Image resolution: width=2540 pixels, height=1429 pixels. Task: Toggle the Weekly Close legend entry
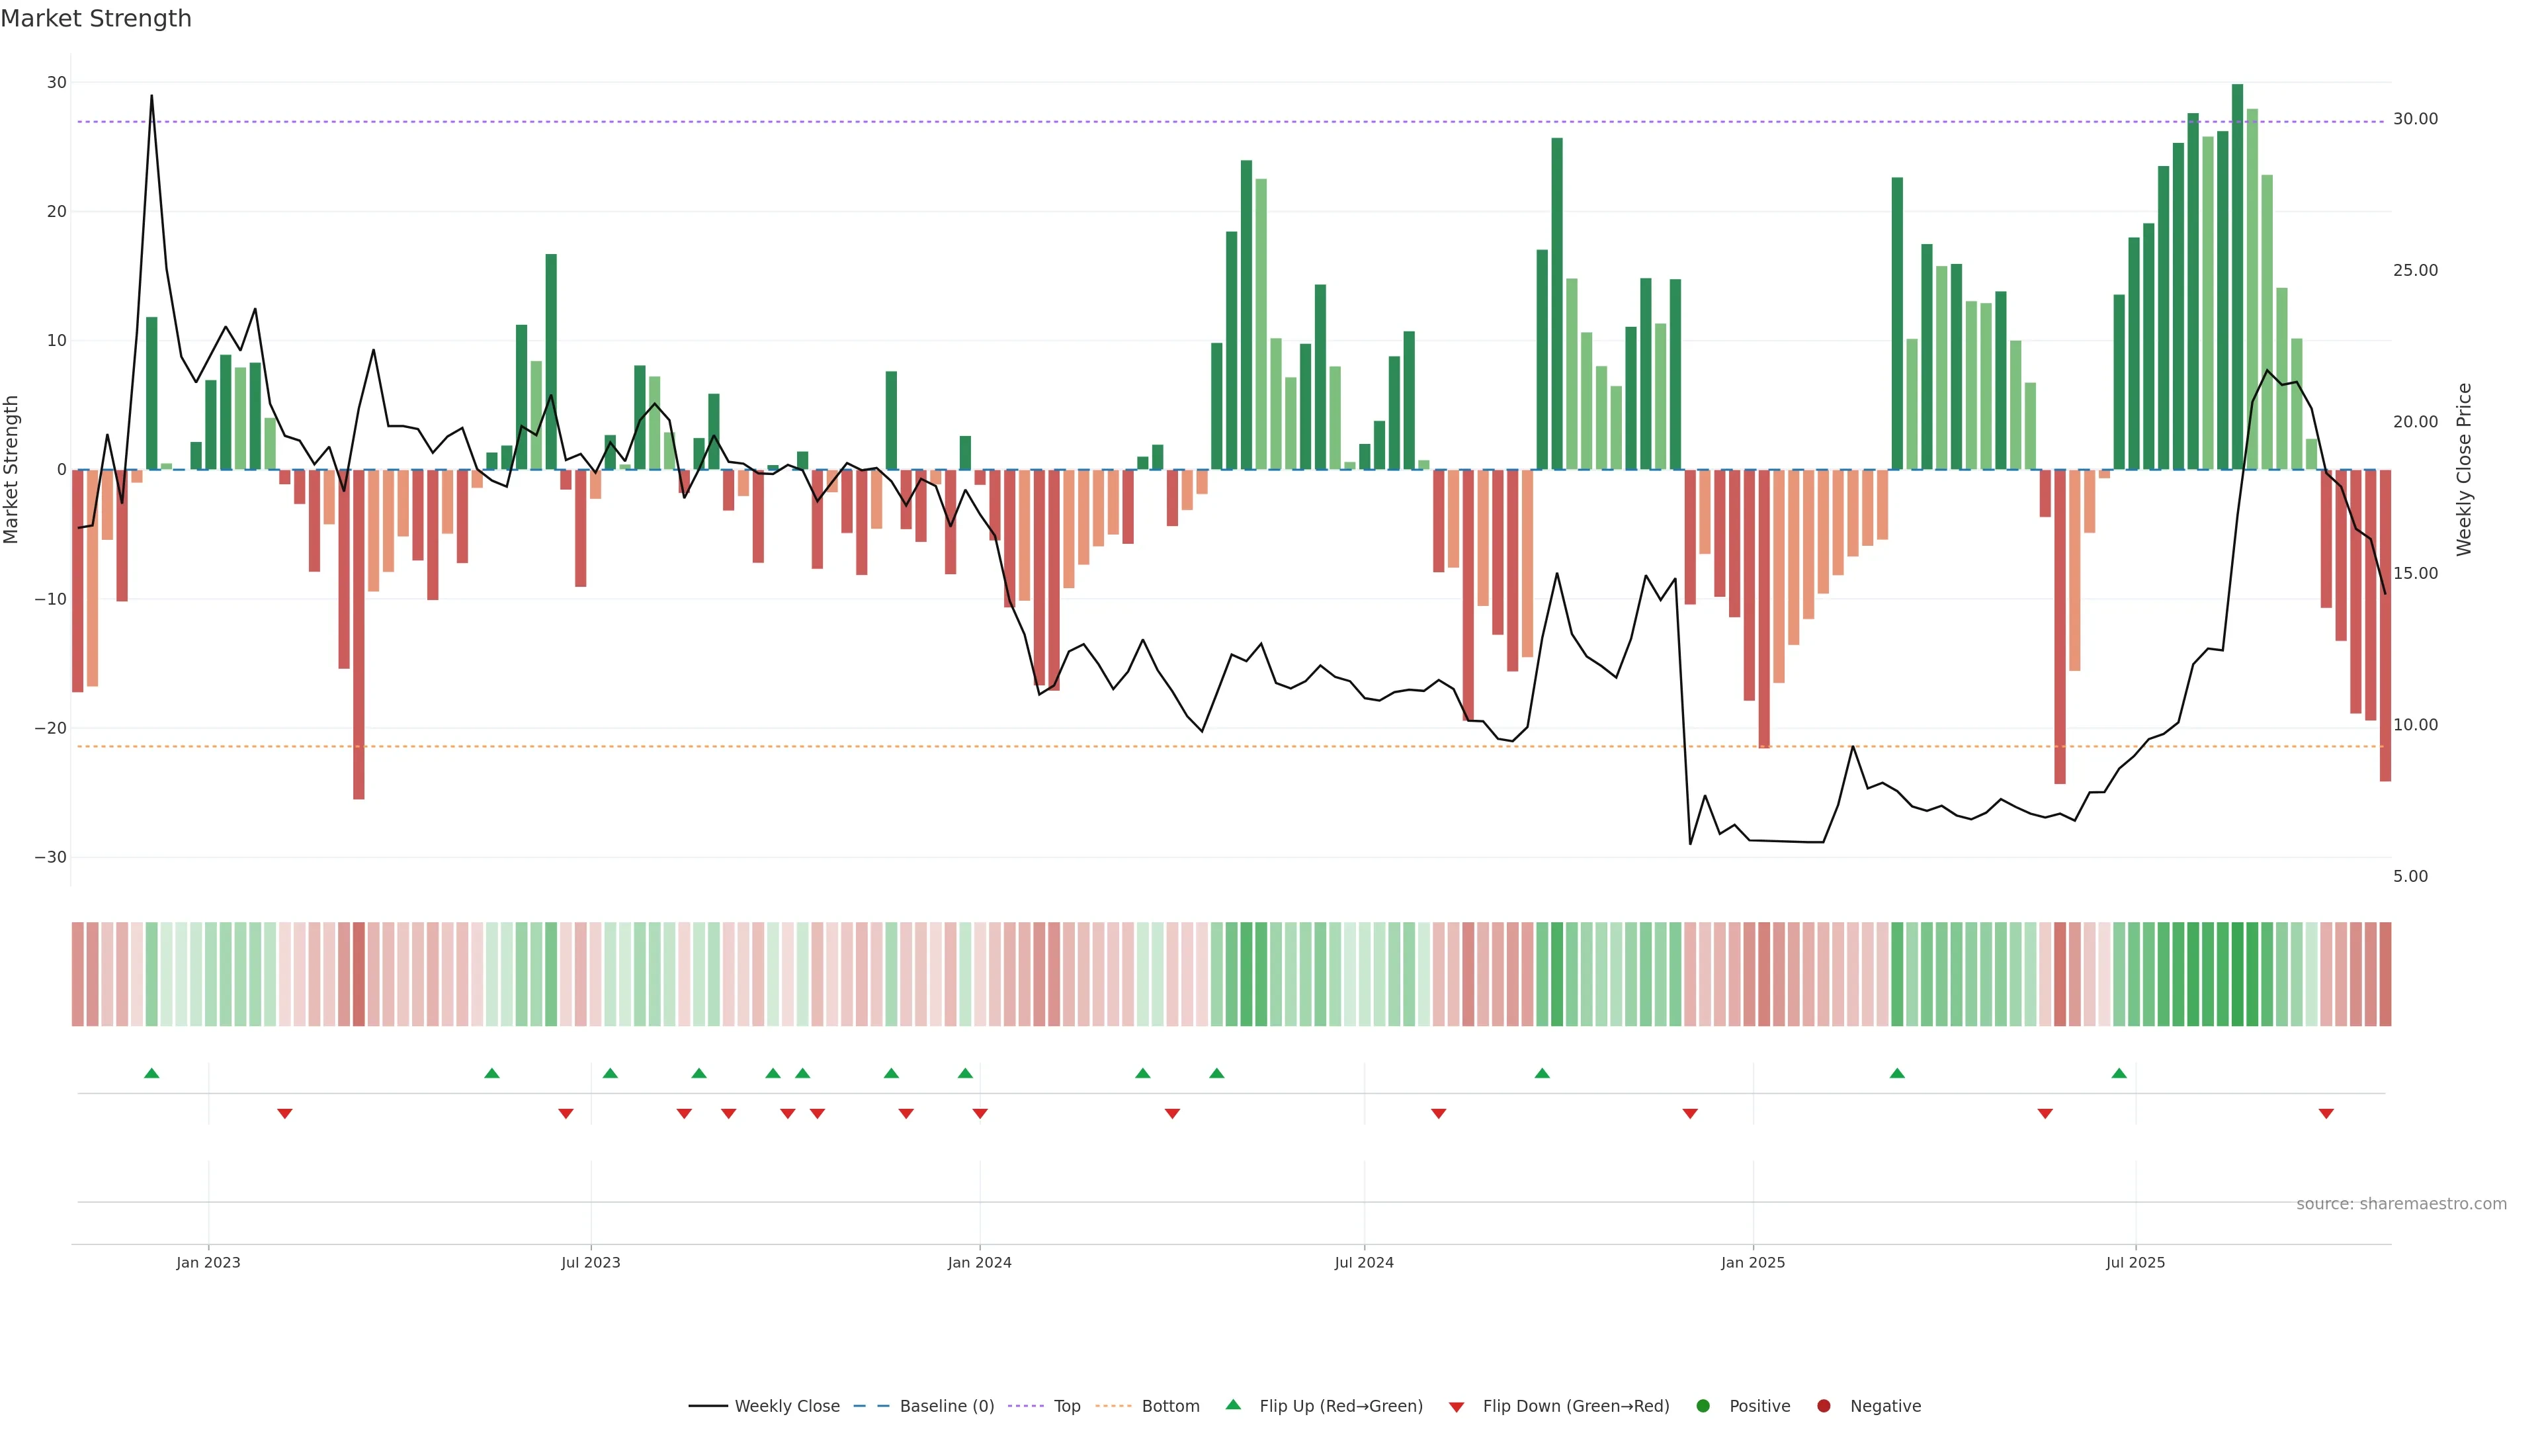tap(786, 1407)
